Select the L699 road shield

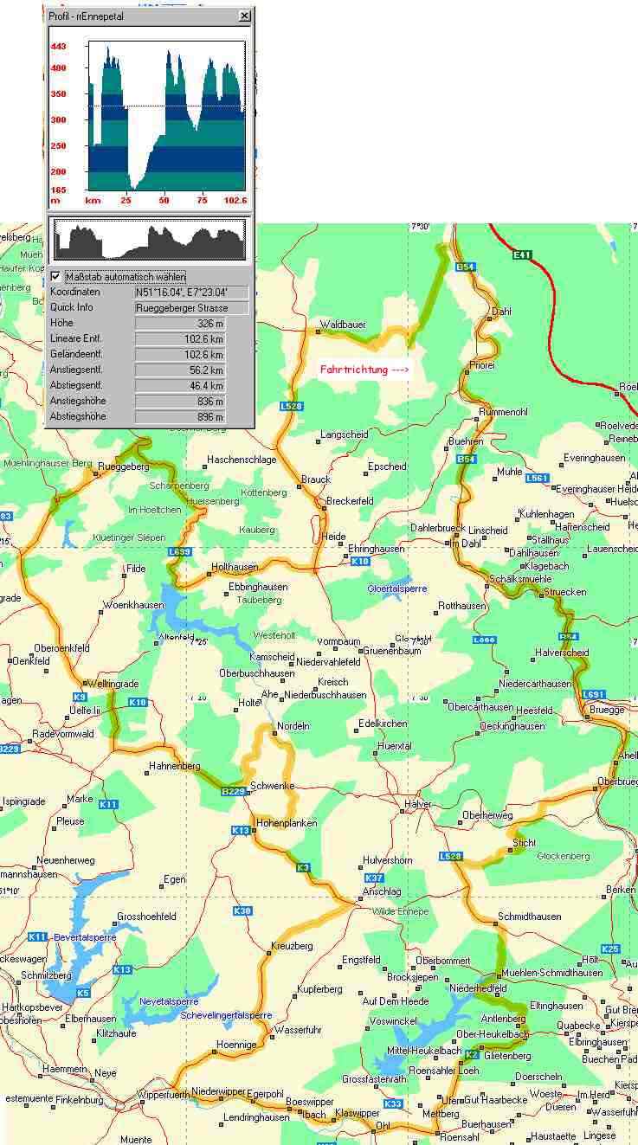180,551
